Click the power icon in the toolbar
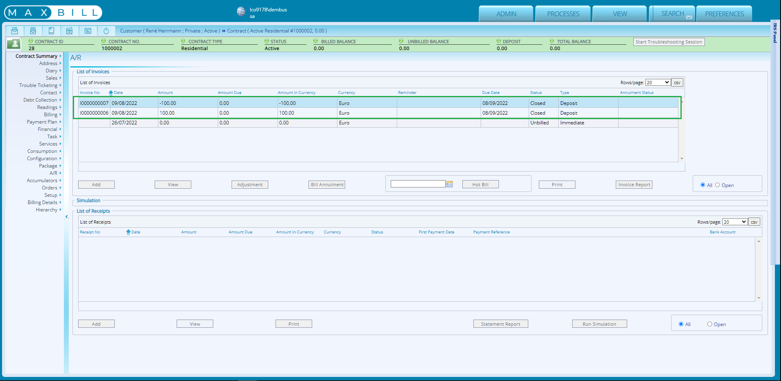Screen dimensions: 781x381 pyautogui.click(x=106, y=30)
